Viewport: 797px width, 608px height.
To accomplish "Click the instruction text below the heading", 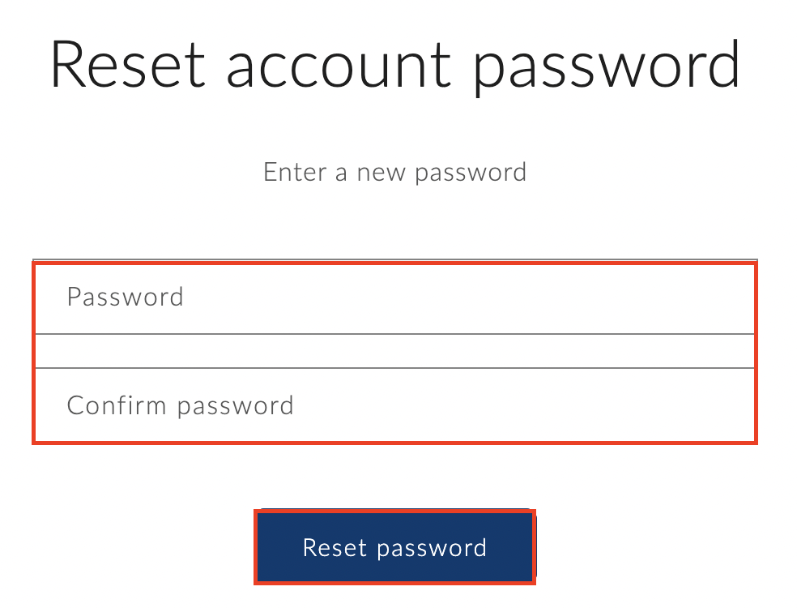I will (395, 172).
